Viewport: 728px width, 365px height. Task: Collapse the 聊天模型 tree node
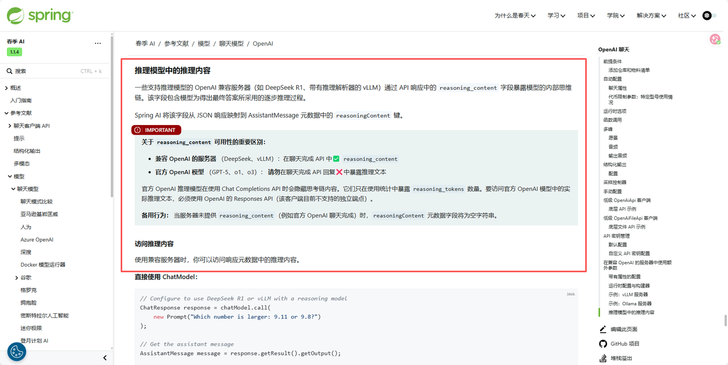13,189
